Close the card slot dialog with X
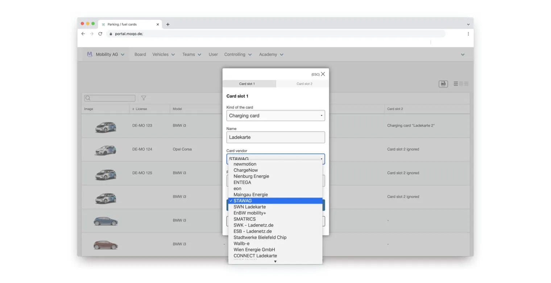The height and width of the screenshot is (283, 551). (323, 74)
